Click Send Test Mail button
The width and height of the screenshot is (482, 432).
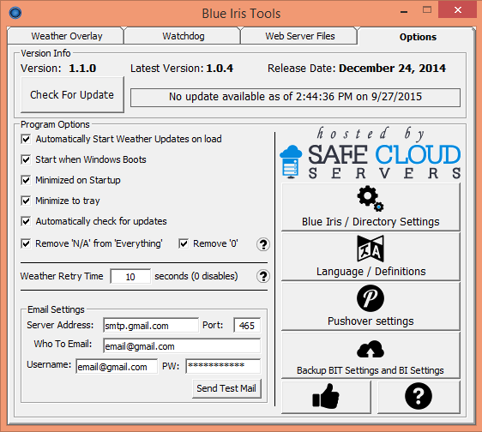pyautogui.click(x=226, y=388)
